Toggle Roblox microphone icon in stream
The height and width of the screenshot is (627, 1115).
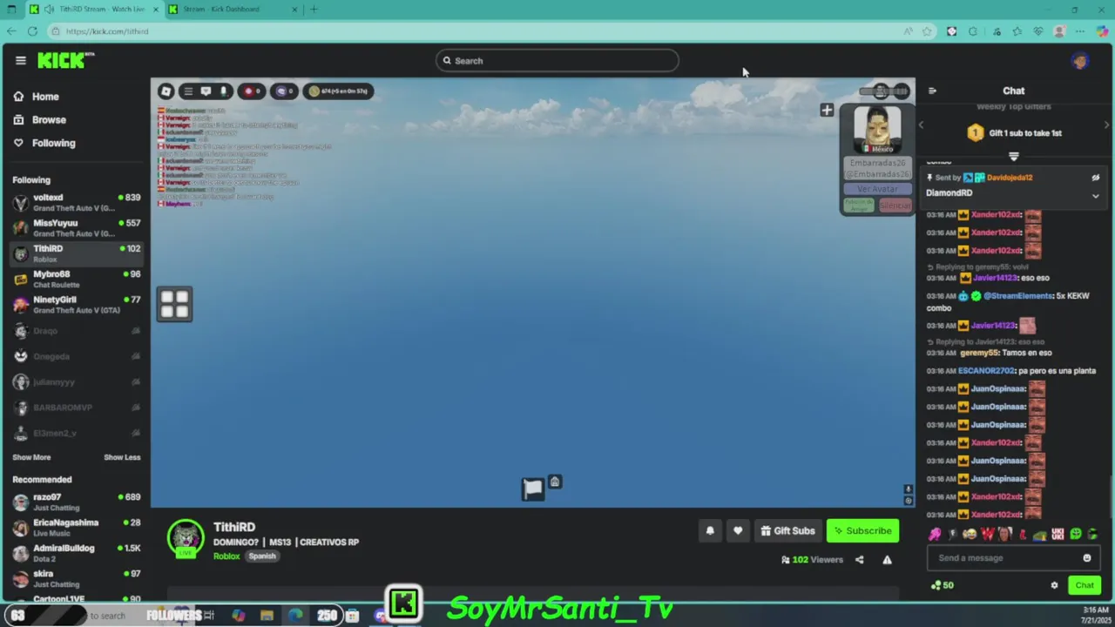point(223,91)
